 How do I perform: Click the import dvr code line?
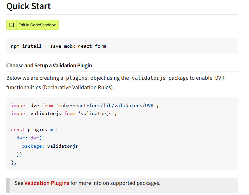(x=85, y=105)
